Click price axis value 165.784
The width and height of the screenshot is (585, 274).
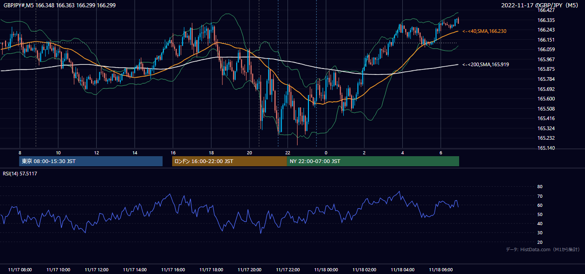(x=546, y=79)
